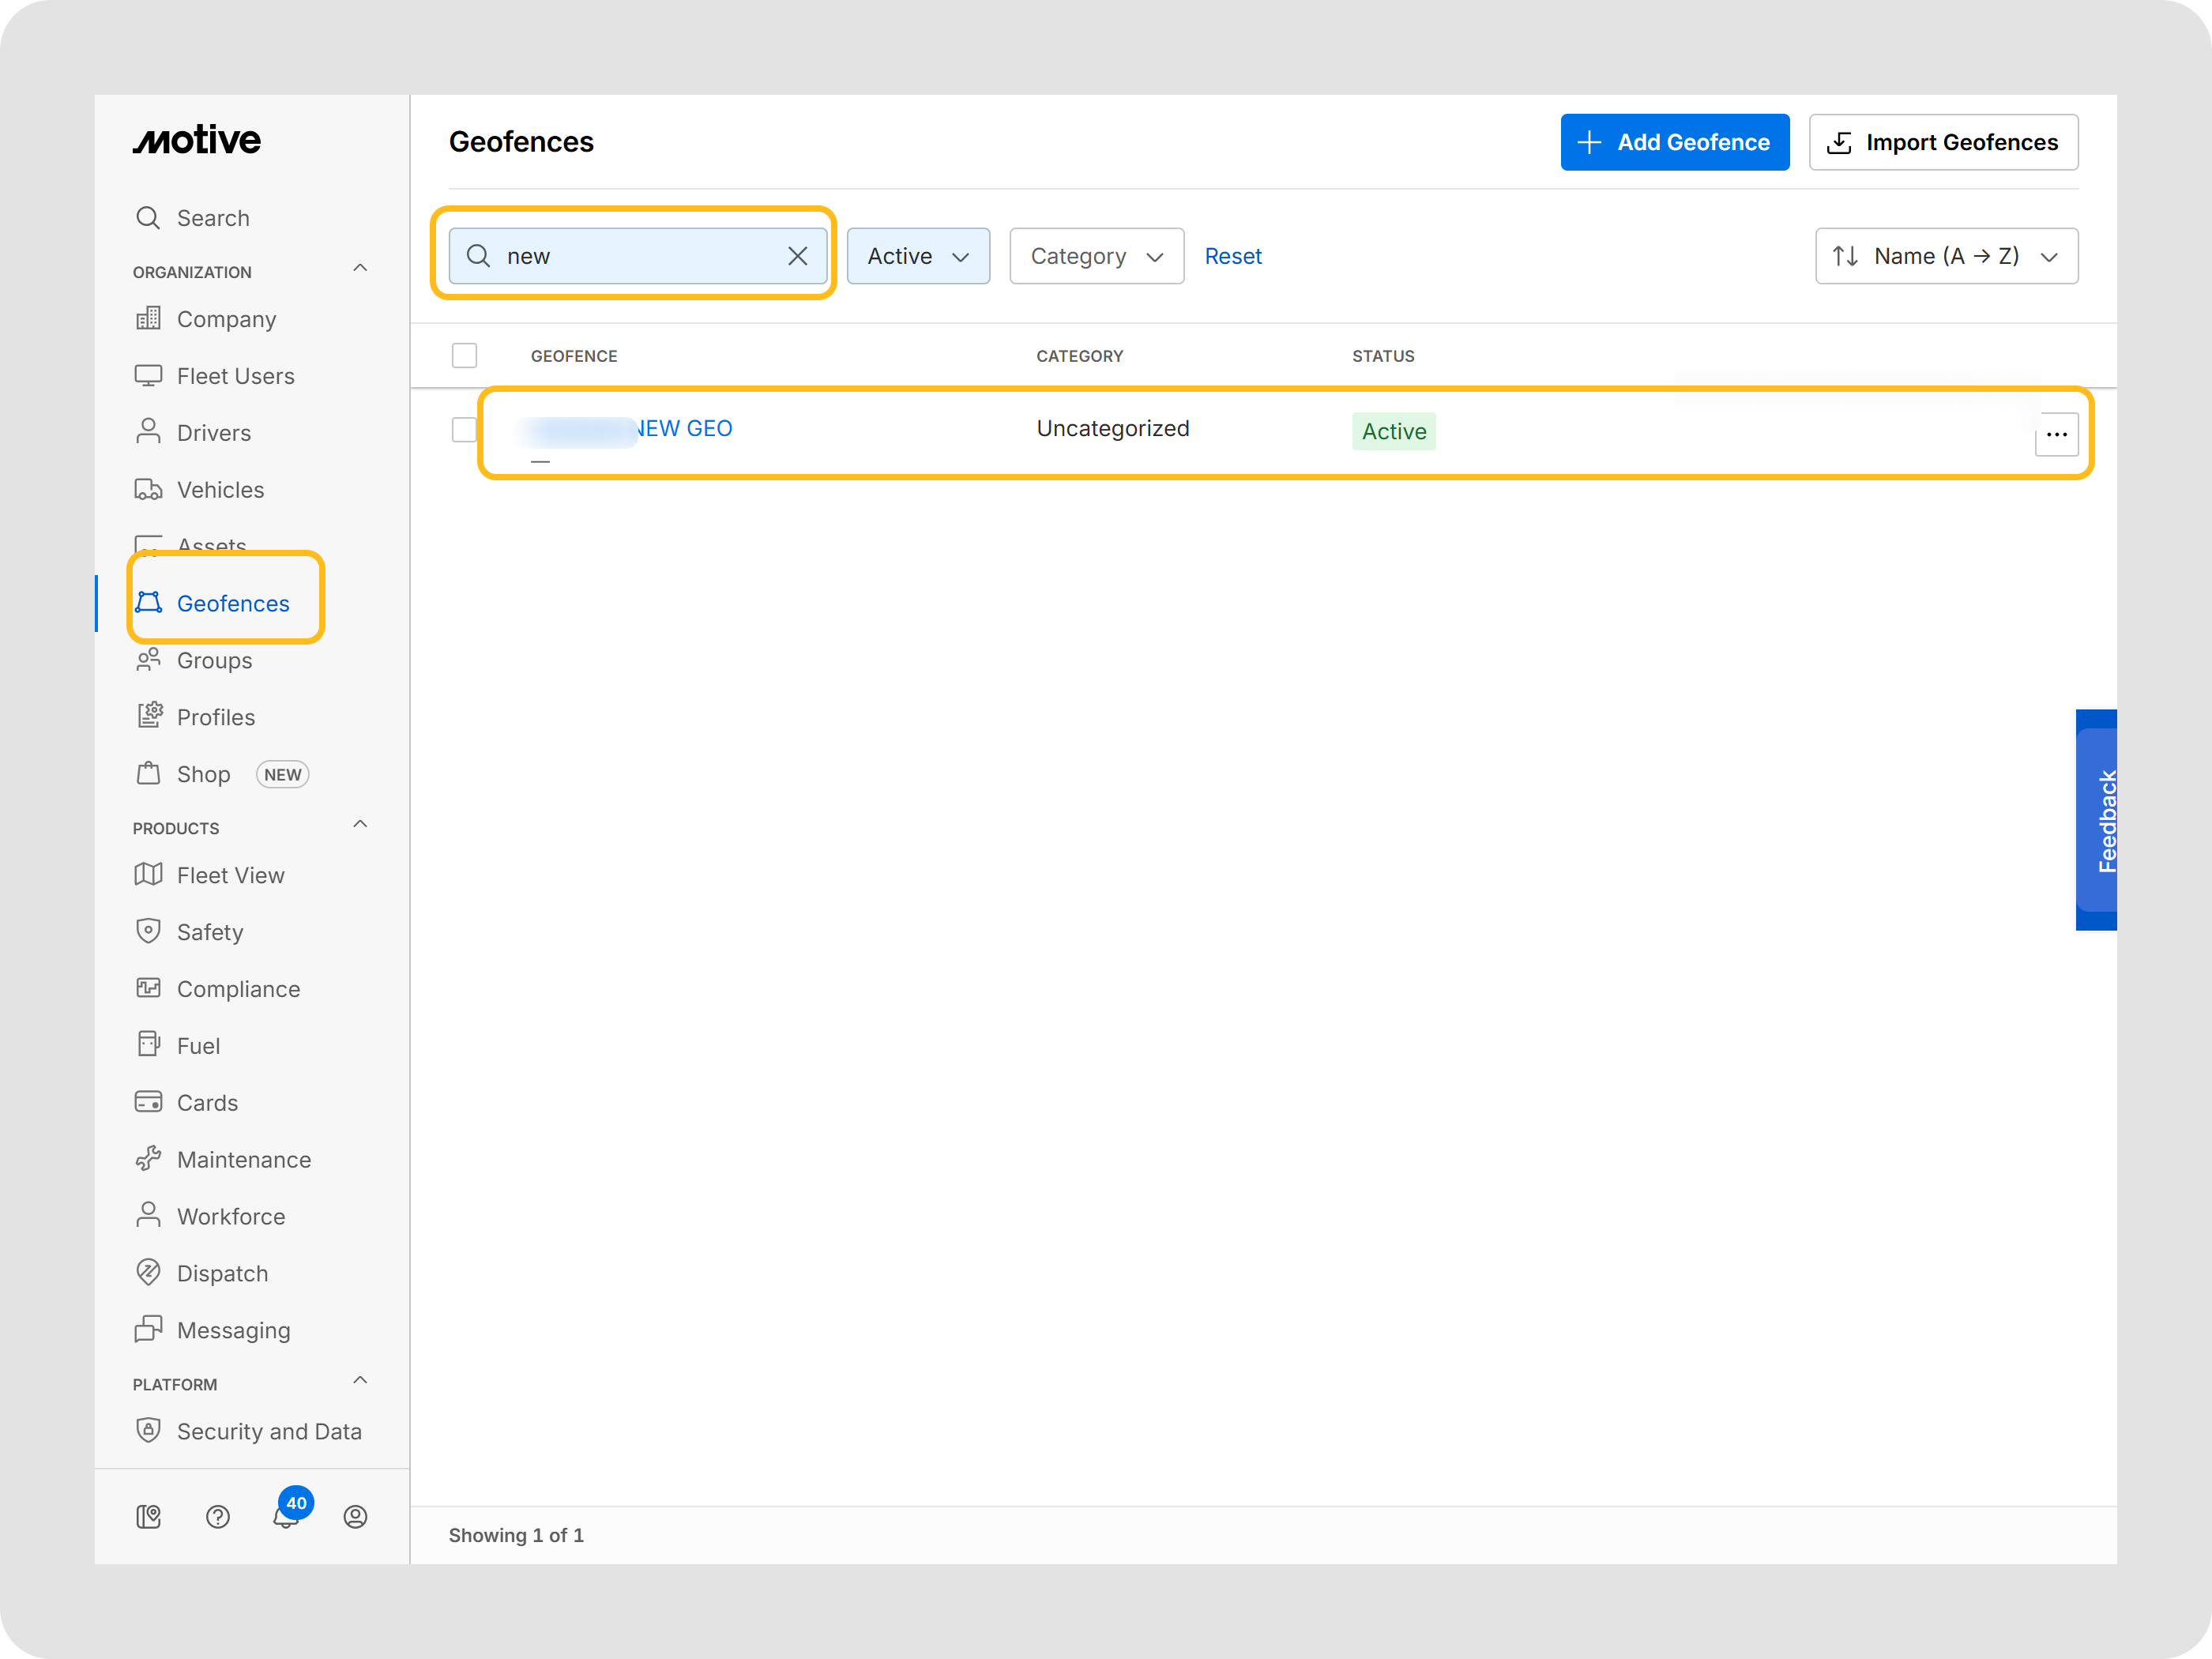Click the sidebar Search magnifier icon
Viewport: 2212px width, 1659px height.
(x=148, y=218)
